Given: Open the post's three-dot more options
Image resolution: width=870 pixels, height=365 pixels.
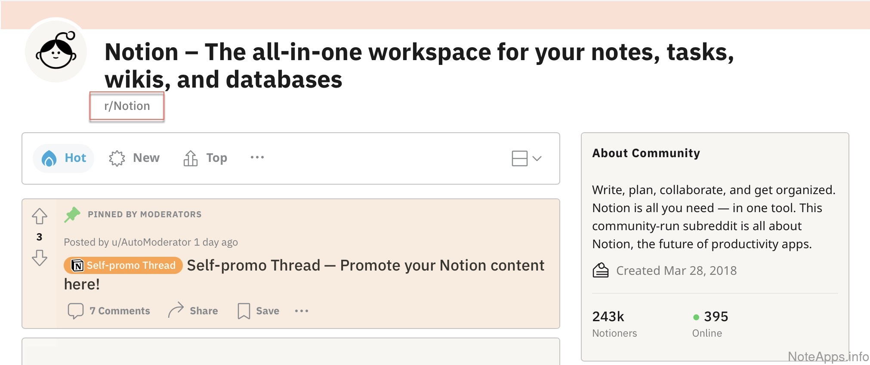Looking at the screenshot, I should tap(302, 310).
